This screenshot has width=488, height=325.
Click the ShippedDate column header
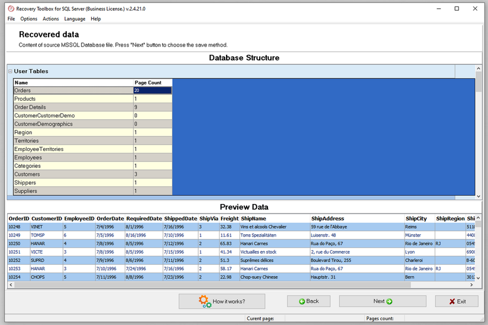click(180, 218)
